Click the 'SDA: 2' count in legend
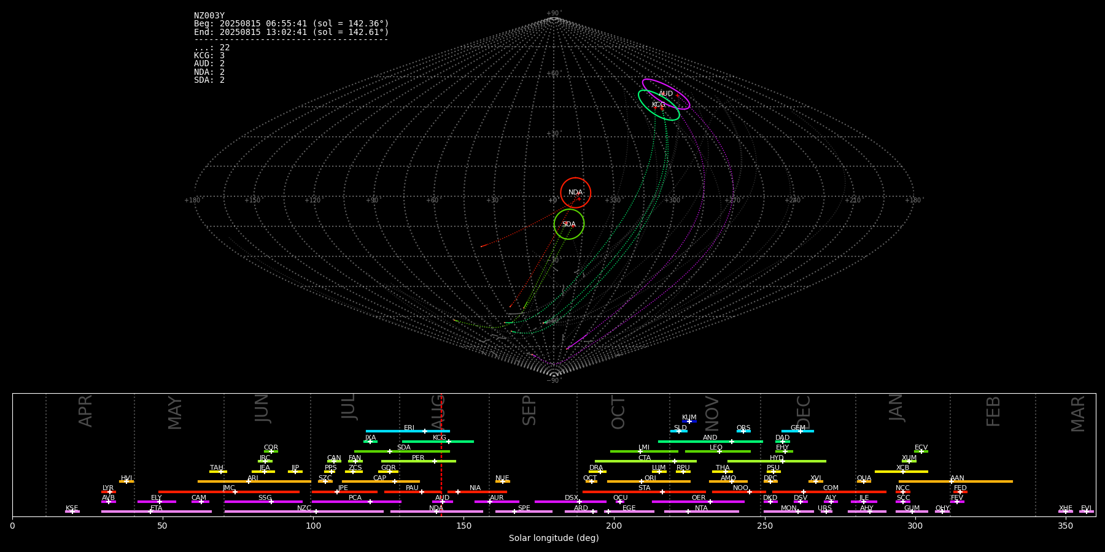The height and width of the screenshot is (552, 1105). [209, 80]
